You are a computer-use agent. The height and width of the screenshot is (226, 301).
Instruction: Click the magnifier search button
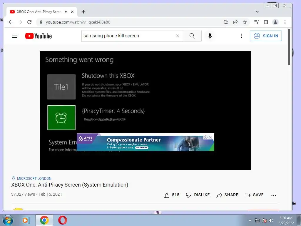coord(192,36)
